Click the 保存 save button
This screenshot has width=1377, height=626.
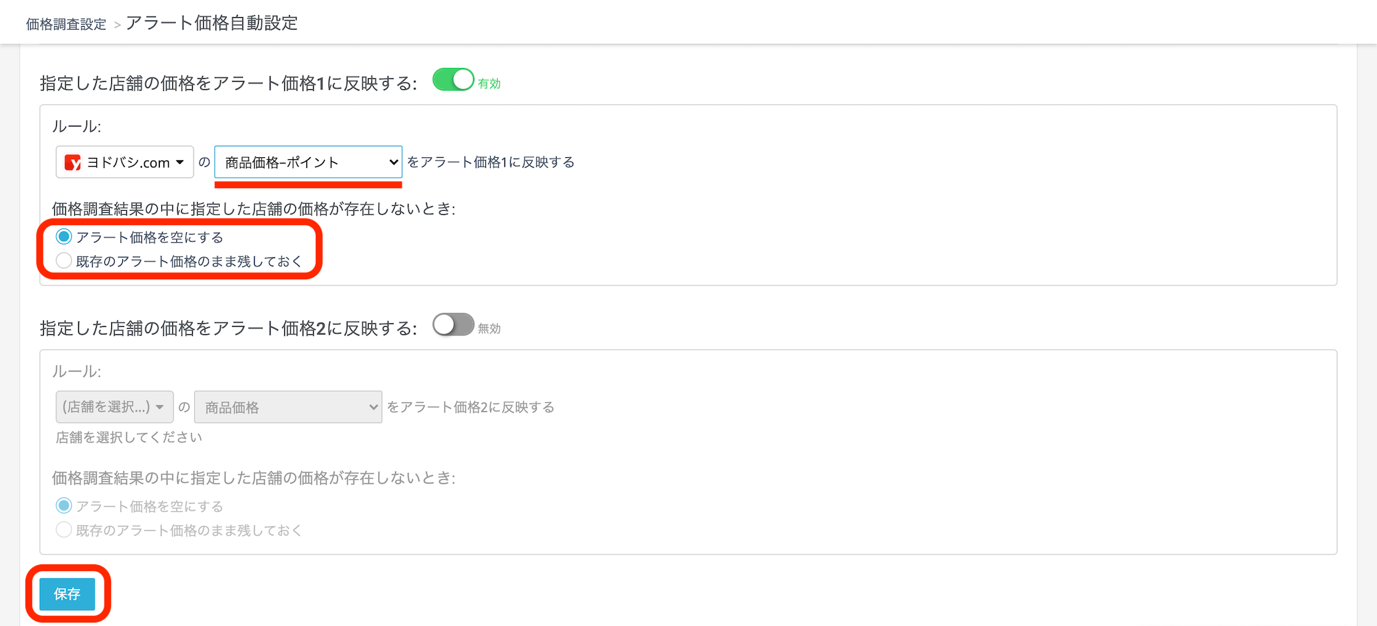click(x=67, y=594)
